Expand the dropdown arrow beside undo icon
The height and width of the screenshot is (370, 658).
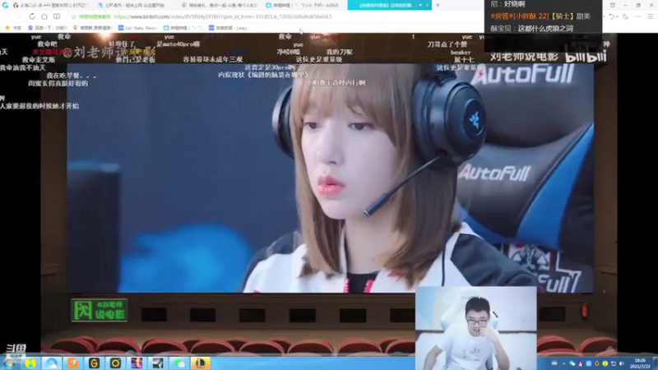616,16
